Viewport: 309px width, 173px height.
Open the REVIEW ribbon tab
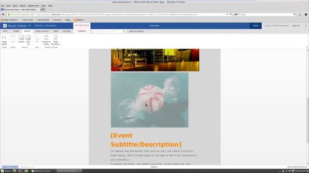click(67, 31)
